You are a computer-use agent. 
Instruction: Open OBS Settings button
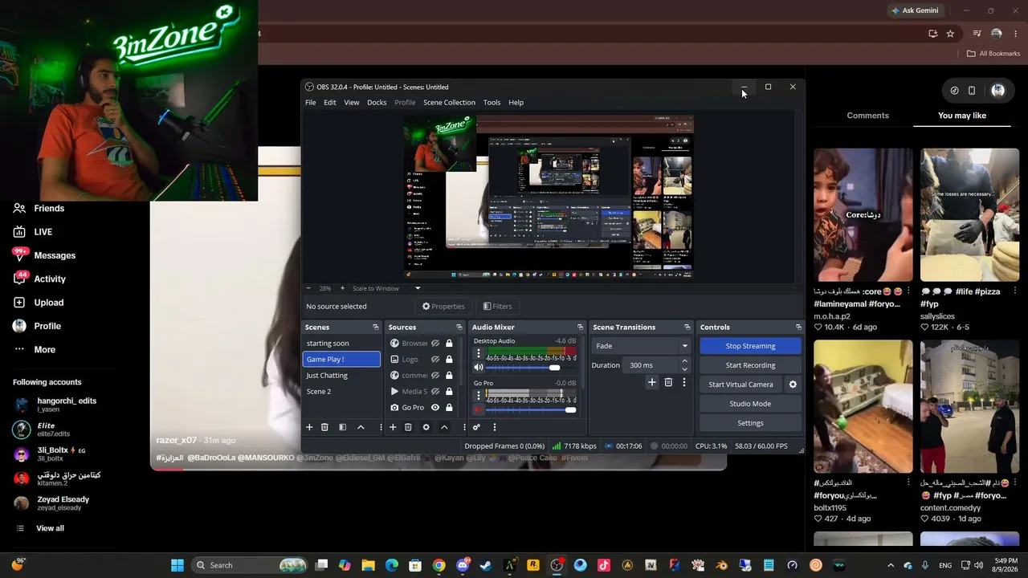click(750, 423)
